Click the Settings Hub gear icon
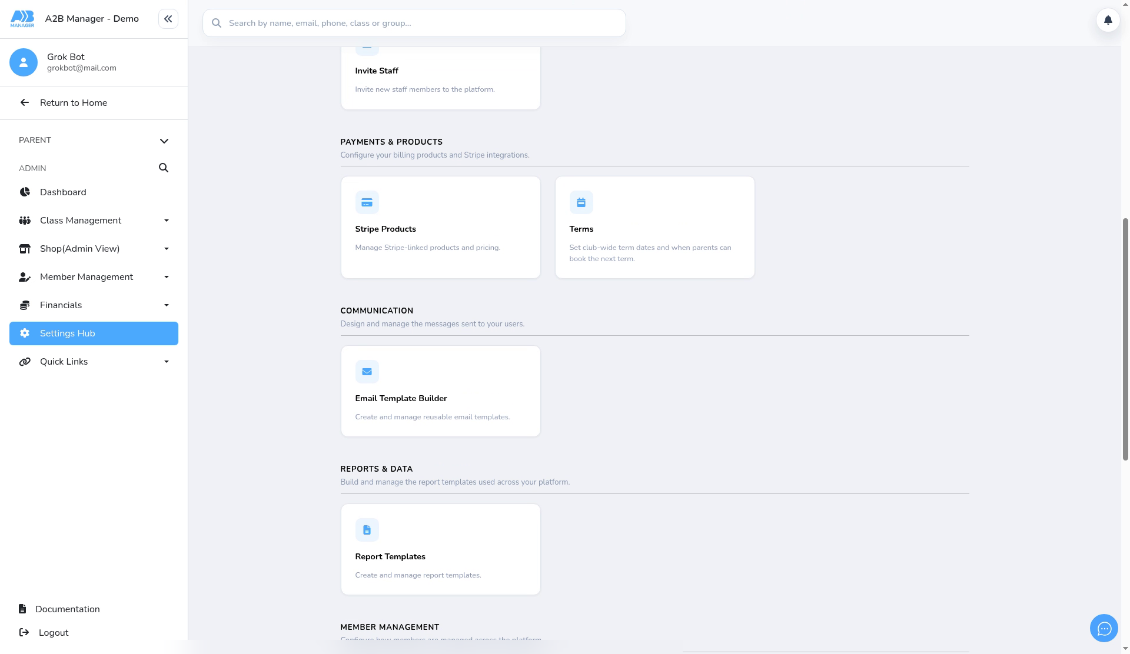Image resolution: width=1130 pixels, height=654 pixels. point(25,333)
